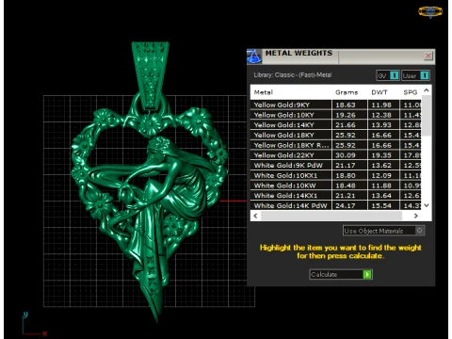The width and height of the screenshot is (452, 339).
Task: Click DWT value 19.35
Action: tap(381, 155)
